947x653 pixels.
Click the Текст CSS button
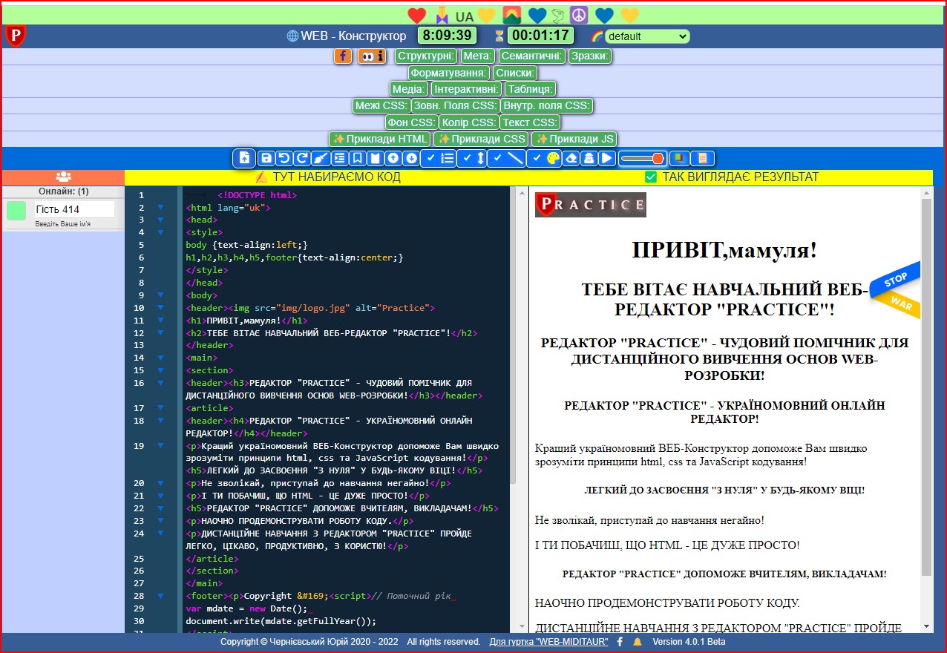(530, 122)
